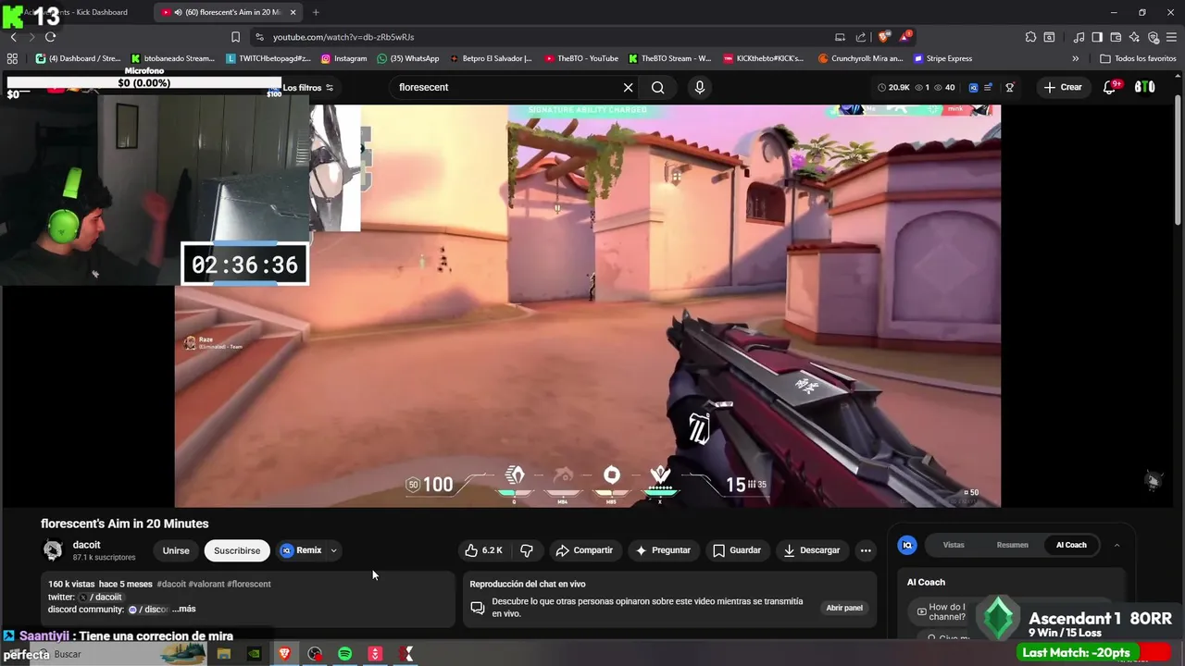Click the Abrir panel chat button
Image resolution: width=1185 pixels, height=666 pixels.
pyautogui.click(x=844, y=608)
